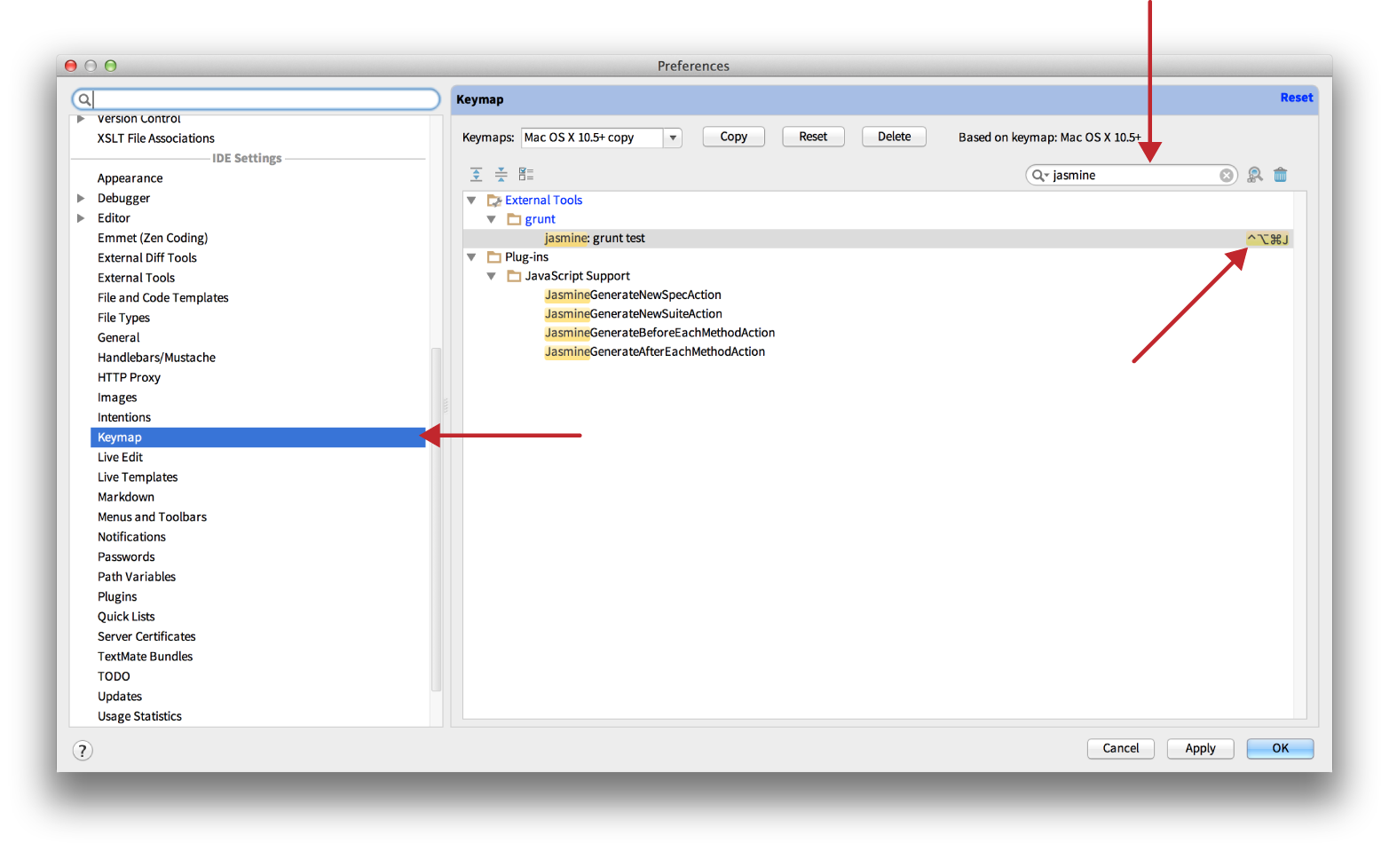Expand the Debugger settings section

(x=81, y=199)
